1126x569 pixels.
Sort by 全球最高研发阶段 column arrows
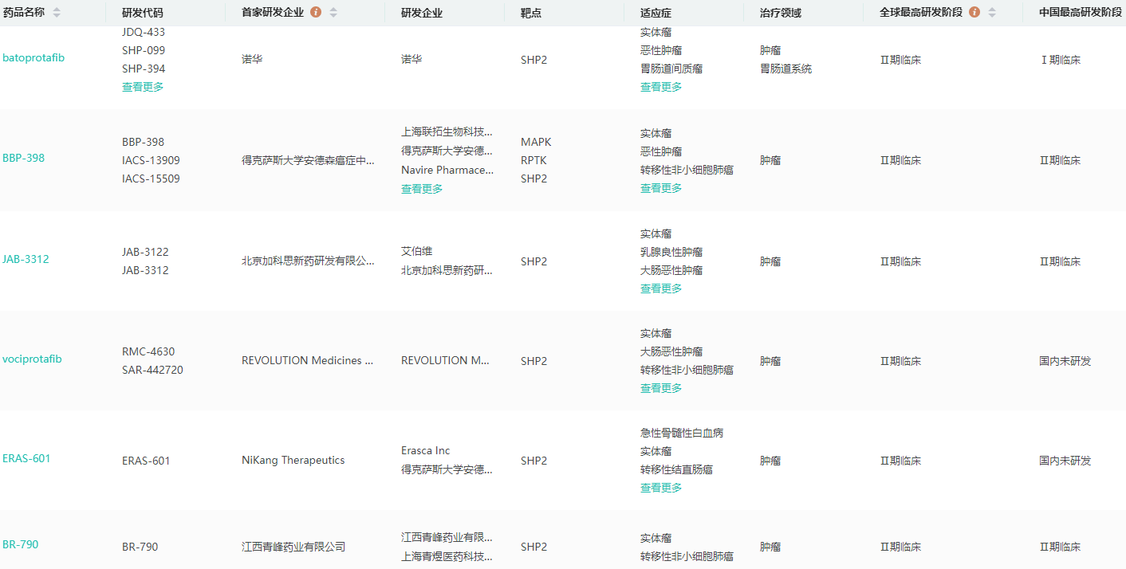(x=992, y=13)
